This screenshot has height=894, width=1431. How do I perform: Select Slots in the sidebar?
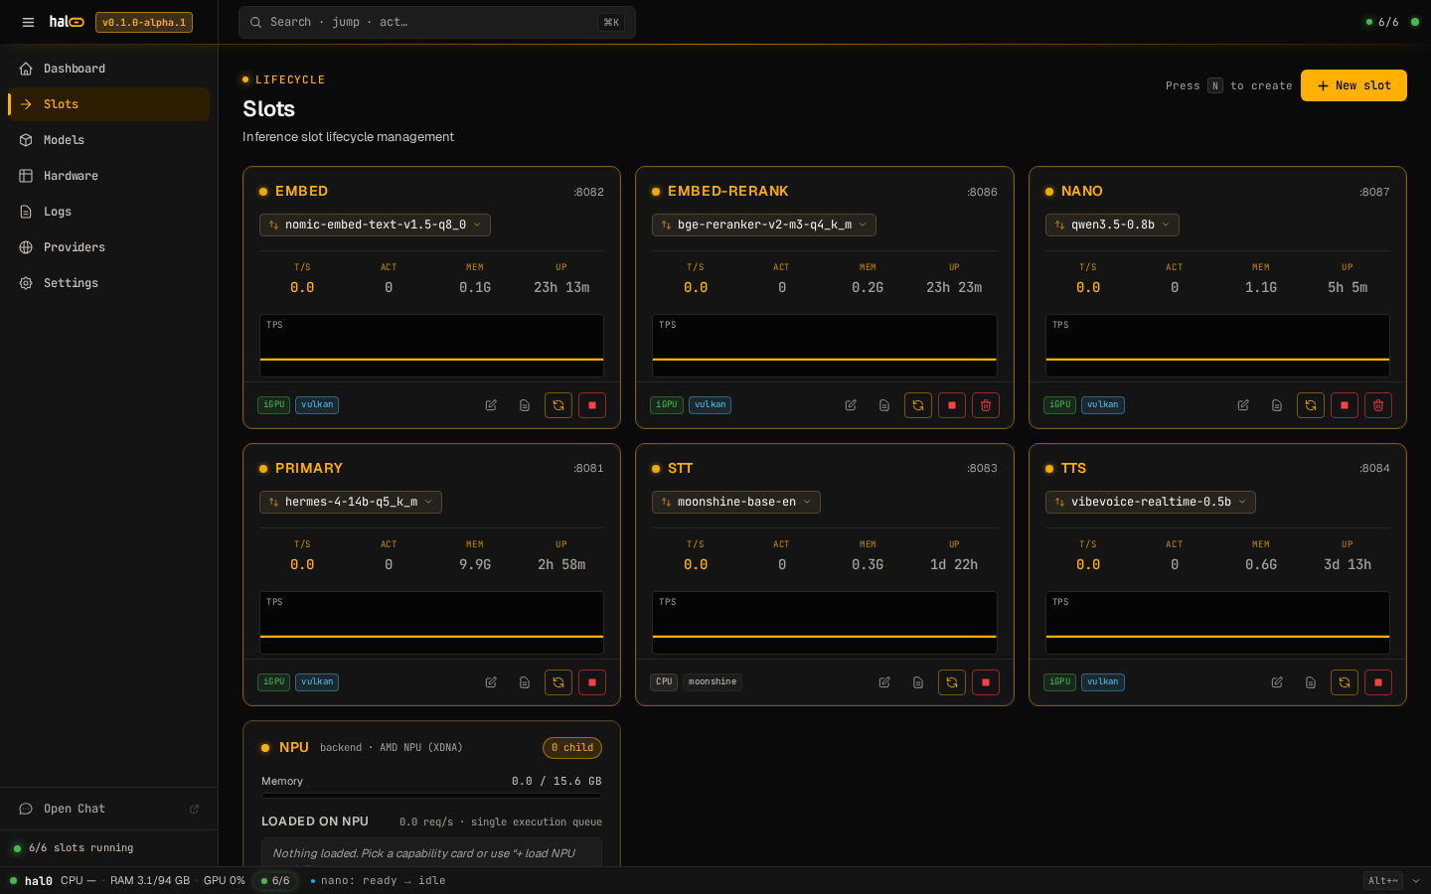point(109,104)
